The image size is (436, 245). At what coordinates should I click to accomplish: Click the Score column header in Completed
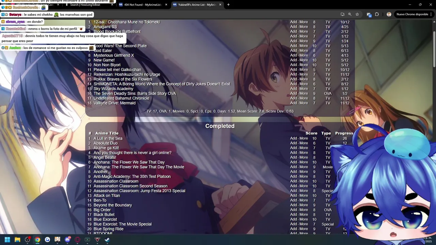tap(311, 133)
